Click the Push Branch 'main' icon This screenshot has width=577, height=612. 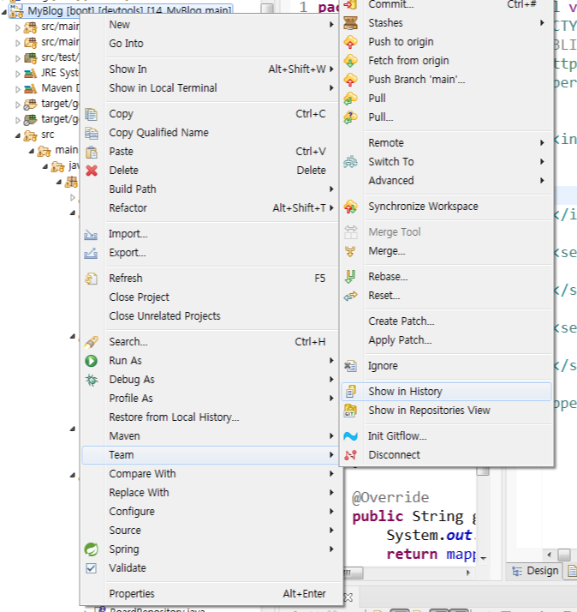coord(350,79)
